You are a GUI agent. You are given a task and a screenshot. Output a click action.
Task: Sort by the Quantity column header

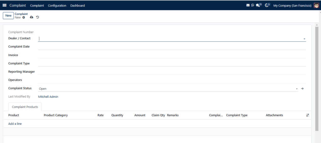click(117, 115)
